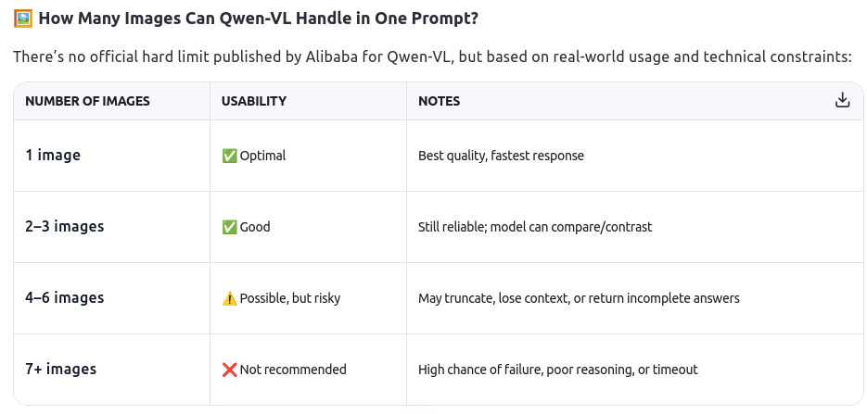Click the yellow warning icon beside Possible
Screen dimensions: 867x414
[229, 298]
